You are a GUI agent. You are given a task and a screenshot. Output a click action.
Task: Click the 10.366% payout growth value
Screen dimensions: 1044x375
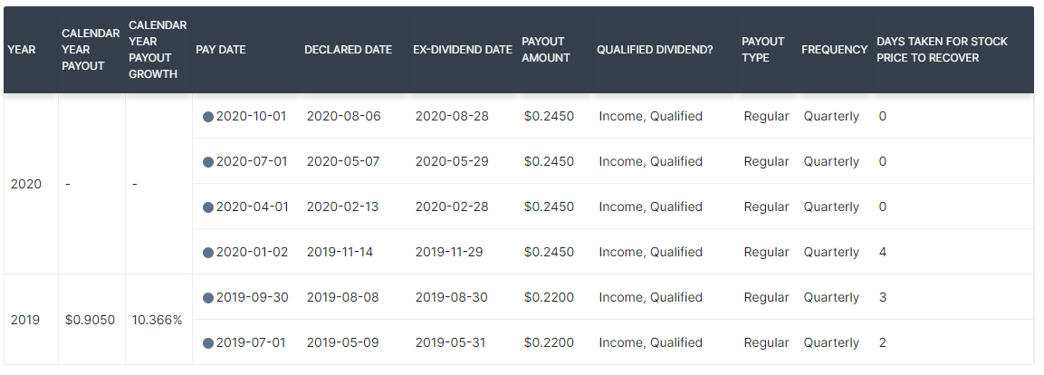pos(158,320)
